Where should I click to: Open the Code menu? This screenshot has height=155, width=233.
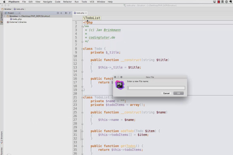pyautogui.click(x=57, y=2)
